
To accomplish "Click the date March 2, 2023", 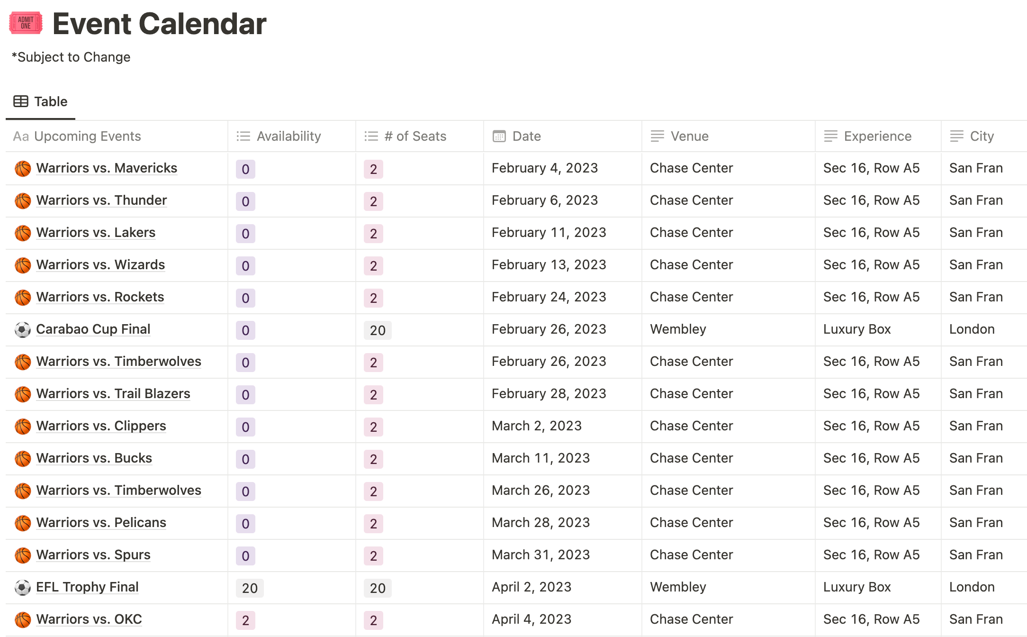I will pyautogui.click(x=537, y=426).
